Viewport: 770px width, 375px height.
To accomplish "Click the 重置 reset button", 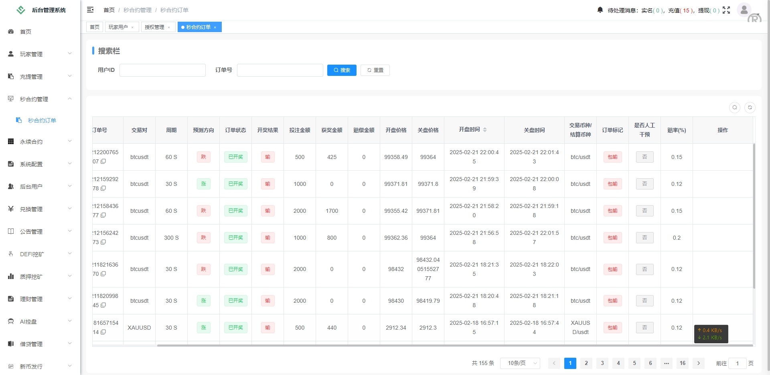I will [x=375, y=70].
